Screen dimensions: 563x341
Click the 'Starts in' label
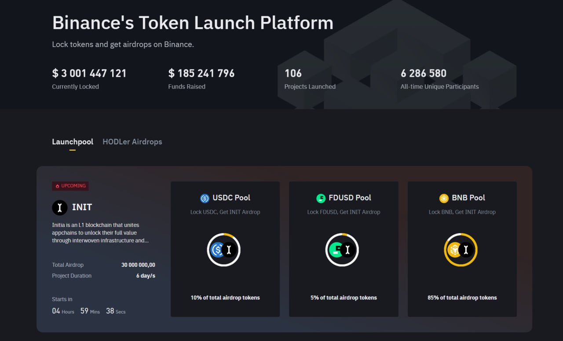tap(62, 299)
